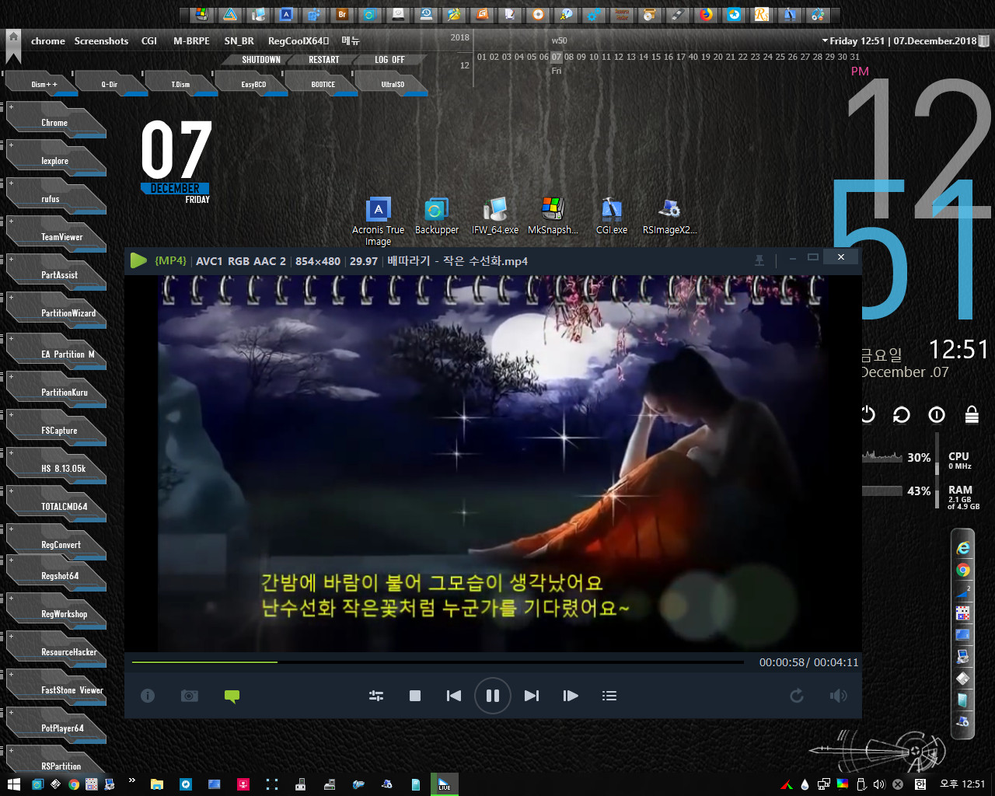Expand plus marker above PartAssist launcher

coord(11,260)
